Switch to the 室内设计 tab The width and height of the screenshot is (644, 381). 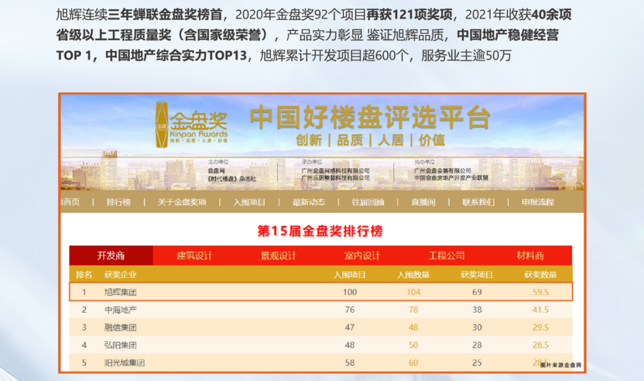(363, 256)
